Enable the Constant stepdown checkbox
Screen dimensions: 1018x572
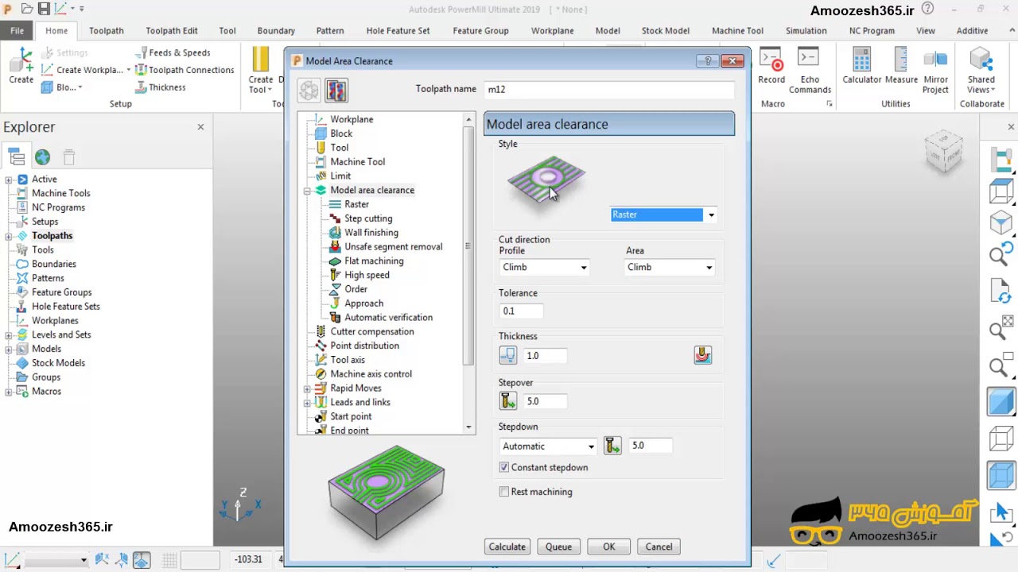point(504,467)
